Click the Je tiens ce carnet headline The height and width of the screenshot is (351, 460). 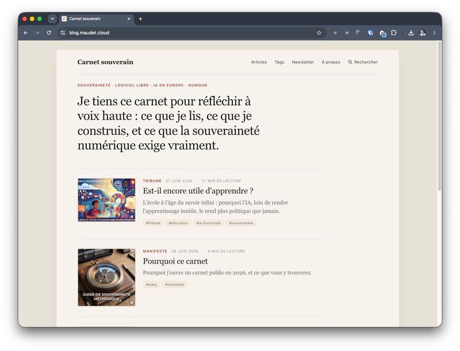tap(168, 123)
